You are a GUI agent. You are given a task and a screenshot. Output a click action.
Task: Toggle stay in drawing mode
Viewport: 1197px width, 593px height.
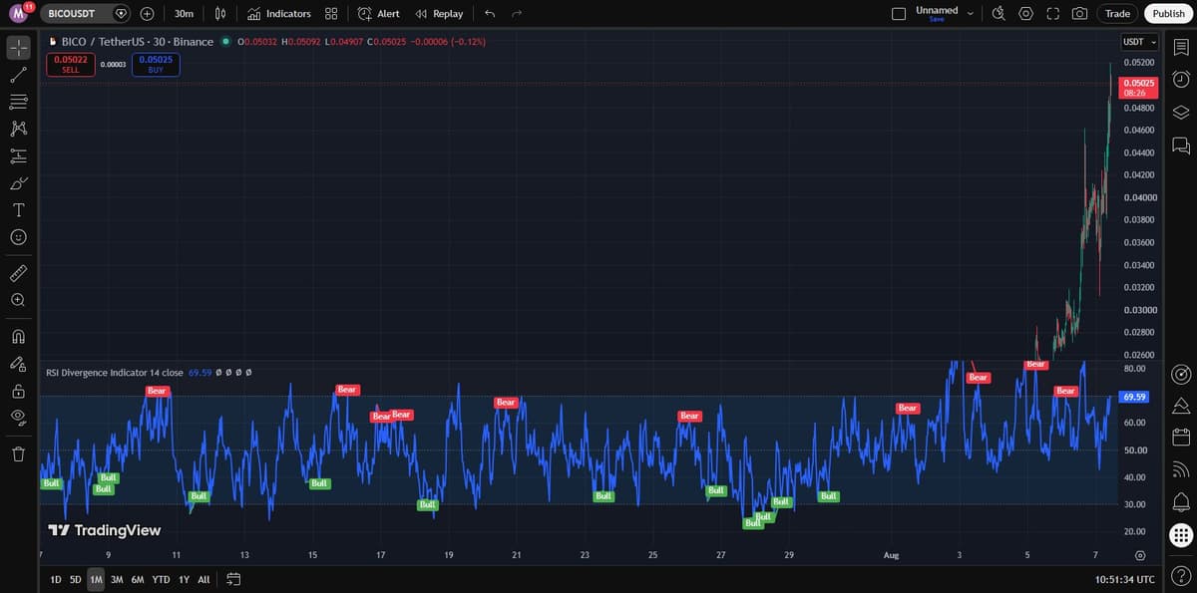coord(18,363)
